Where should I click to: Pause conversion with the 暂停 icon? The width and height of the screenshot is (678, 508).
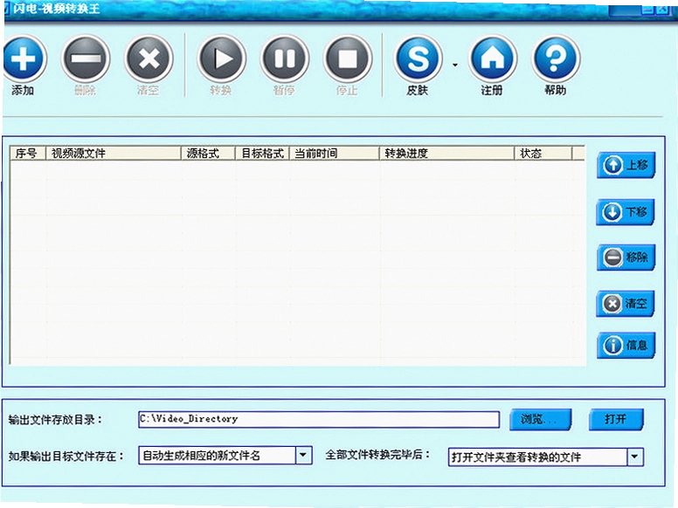(285, 58)
